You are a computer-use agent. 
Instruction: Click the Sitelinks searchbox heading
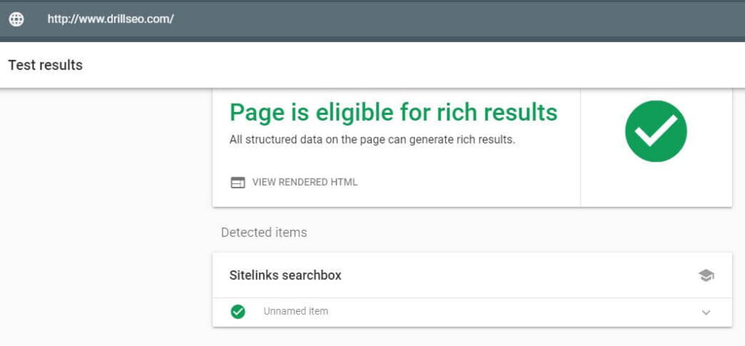point(285,275)
